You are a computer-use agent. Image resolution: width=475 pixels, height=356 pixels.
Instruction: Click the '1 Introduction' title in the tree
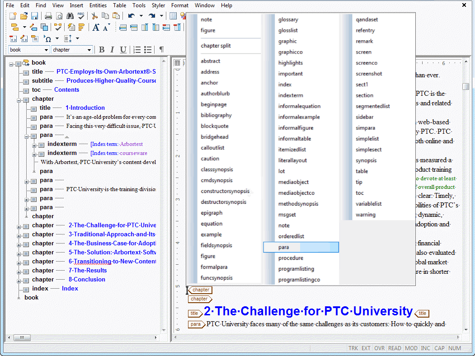[x=85, y=108]
